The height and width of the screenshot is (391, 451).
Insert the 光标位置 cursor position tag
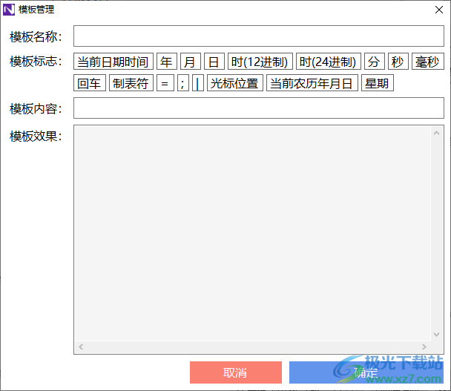click(x=235, y=83)
